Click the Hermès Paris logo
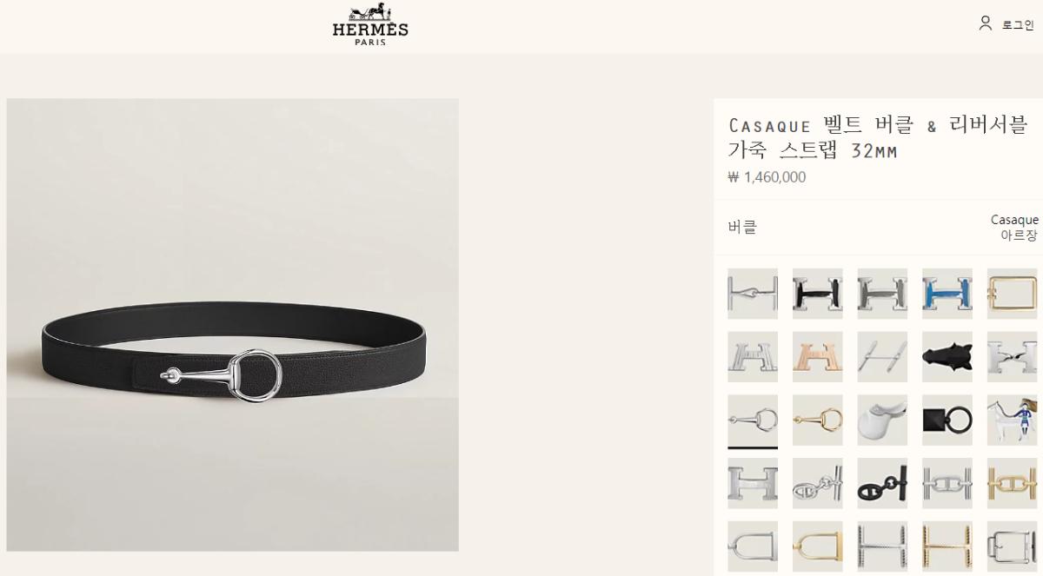1043x576 pixels. (x=369, y=25)
